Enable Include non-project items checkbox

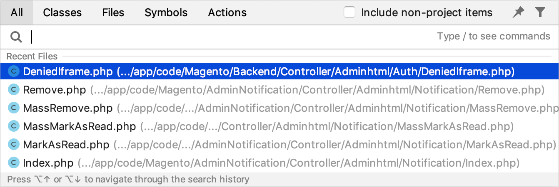[349, 12]
